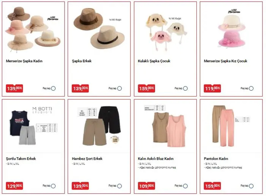Select Paylaş circle for Merserize Şapka Kız Çocuk
The width and height of the screenshot is (266, 196).
click(x=251, y=88)
